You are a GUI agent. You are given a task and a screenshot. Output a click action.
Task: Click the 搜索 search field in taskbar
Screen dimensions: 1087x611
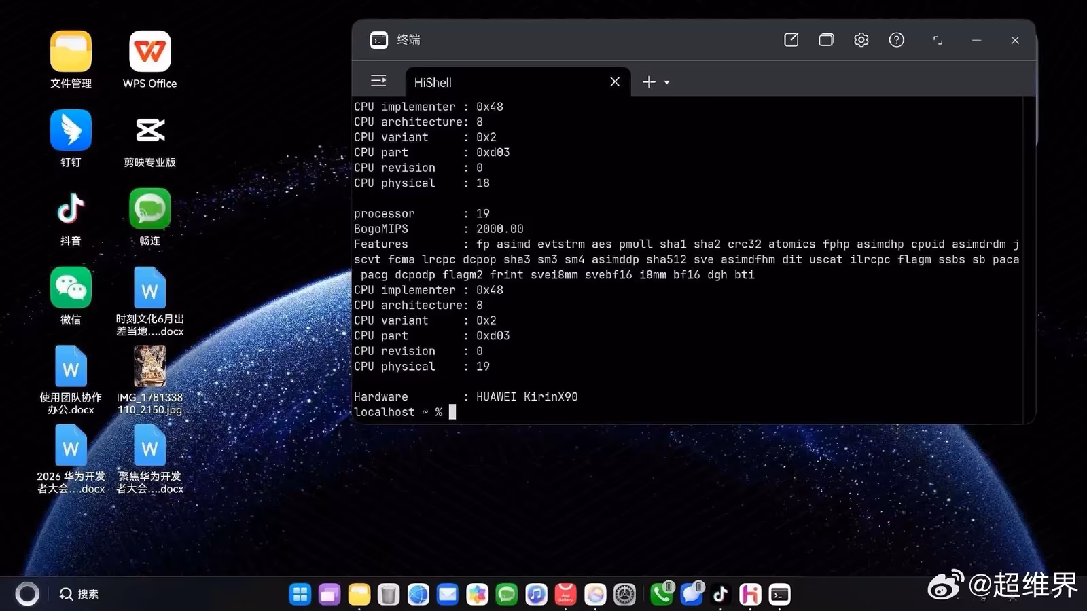(79, 594)
